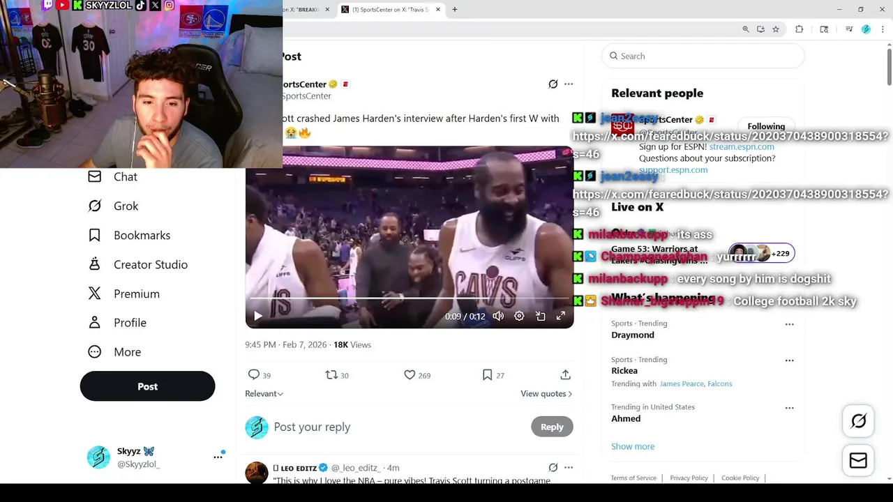Screen dimensions: 893x502
Task: Close the SportsCenter browser tab
Action: click(438, 9)
